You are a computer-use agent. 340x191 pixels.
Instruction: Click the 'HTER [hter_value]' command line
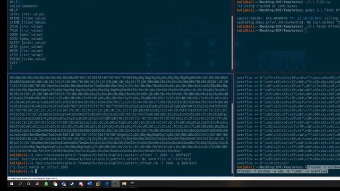pyautogui.click(x=26, y=51)
